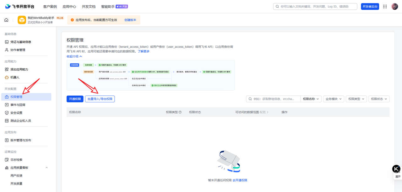This screenshot has width=402, height=192.
Task: Open the user avatar menu
Action: pyautogui.click(x=395, y=7)
